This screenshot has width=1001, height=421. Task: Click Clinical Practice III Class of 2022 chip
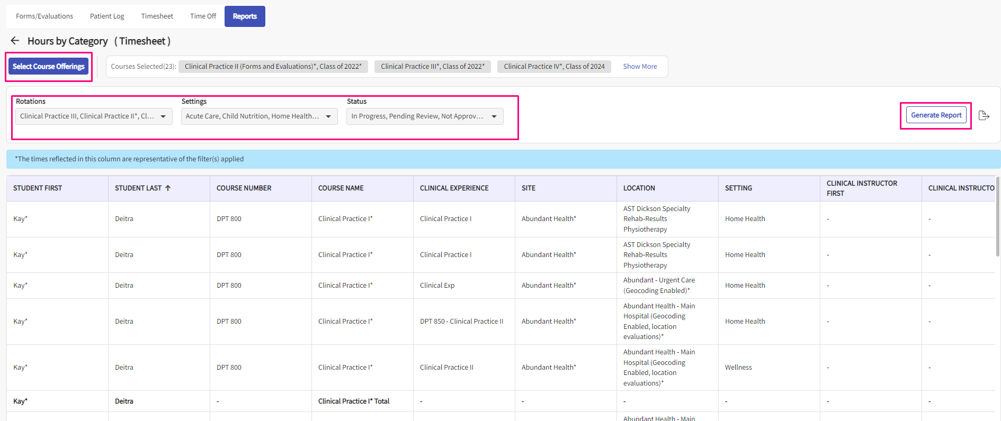pos(433,67)
